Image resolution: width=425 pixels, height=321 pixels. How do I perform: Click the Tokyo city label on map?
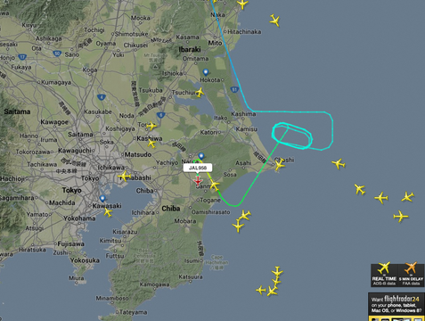coord(72,190)
